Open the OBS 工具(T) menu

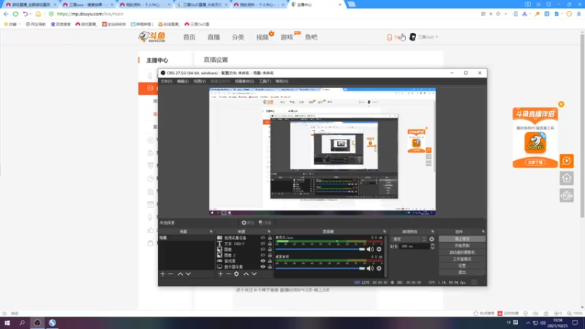pyautogui.click(x=265, y=81)
